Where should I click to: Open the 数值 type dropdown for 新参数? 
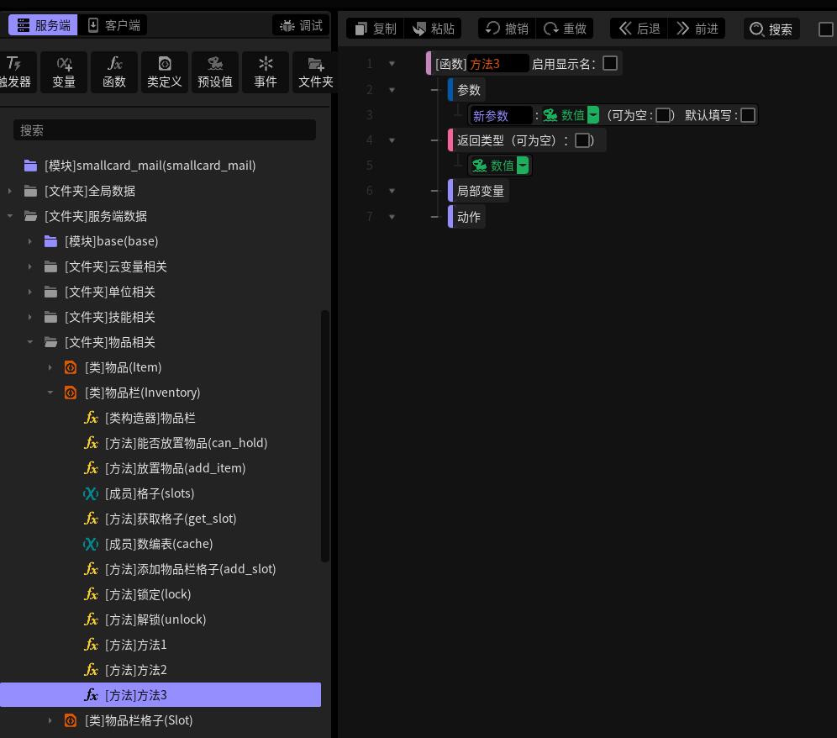pos(593,115)
